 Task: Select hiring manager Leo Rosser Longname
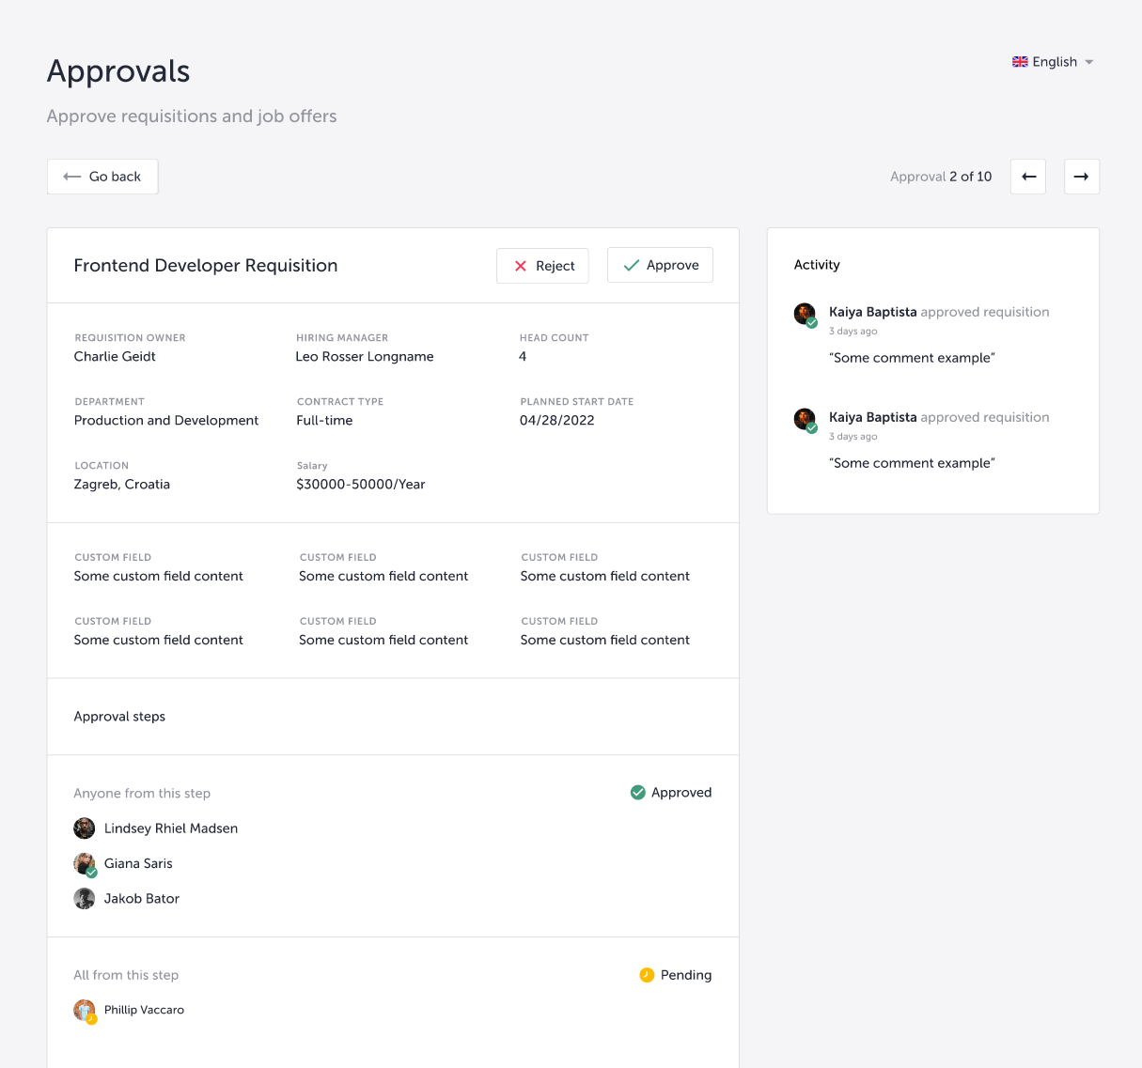point(365,357)
